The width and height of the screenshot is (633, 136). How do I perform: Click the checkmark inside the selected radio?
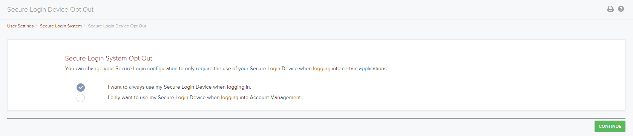coord(81,88)
